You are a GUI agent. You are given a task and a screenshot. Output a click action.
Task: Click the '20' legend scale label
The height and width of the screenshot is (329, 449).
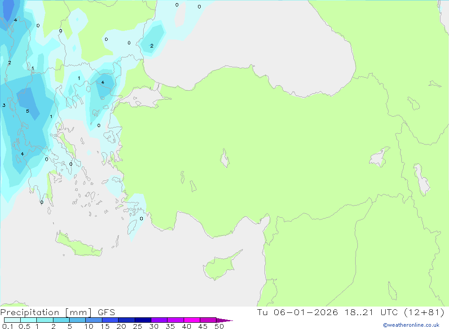tap(121, 326)
